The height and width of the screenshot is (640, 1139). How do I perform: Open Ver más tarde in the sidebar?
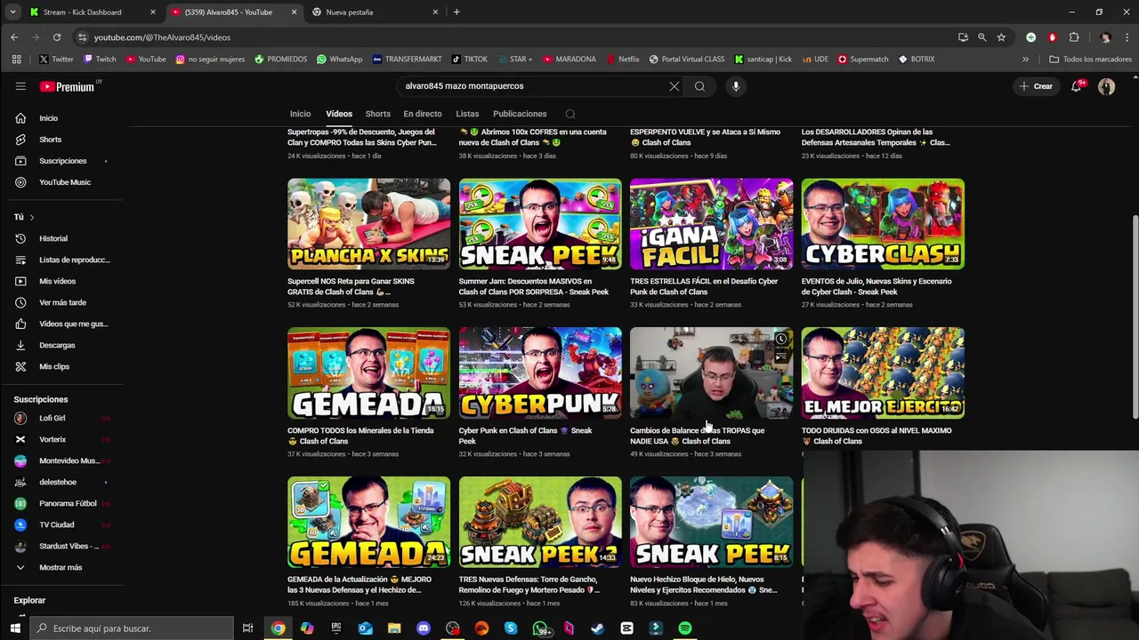click(61, 302)
